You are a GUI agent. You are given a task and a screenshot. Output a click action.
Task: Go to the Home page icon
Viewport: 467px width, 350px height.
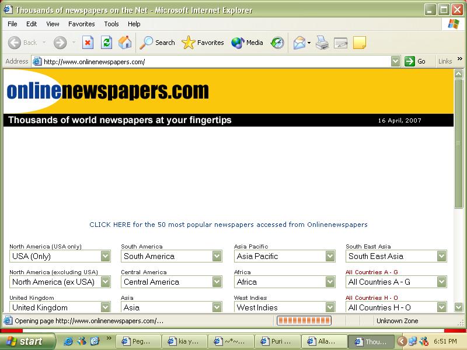pyautogui.click(x=125, y=43)
